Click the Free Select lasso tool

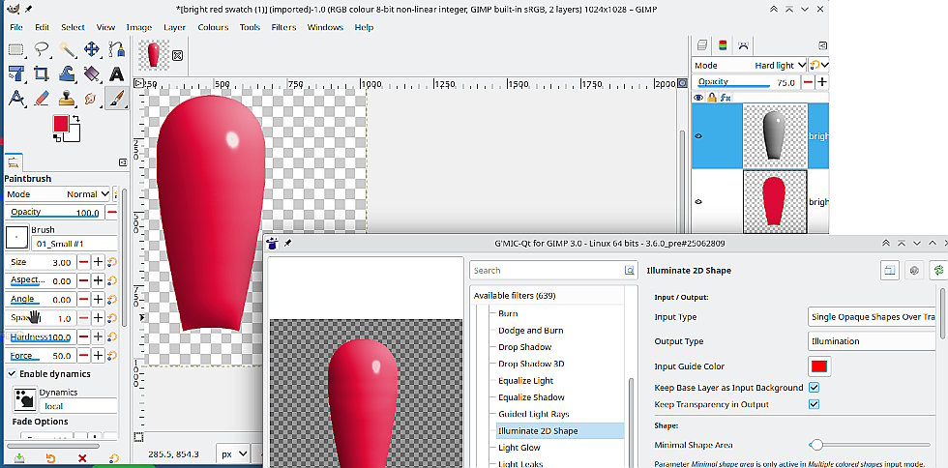42,49
